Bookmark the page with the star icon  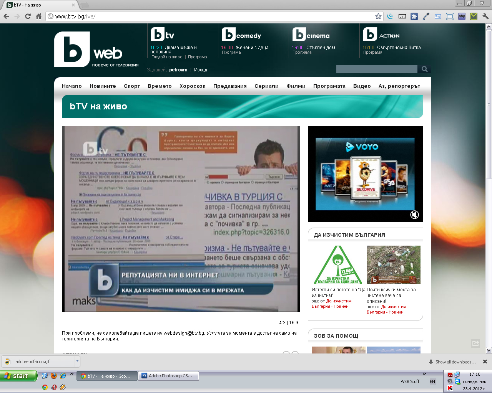tap(378, 16)
